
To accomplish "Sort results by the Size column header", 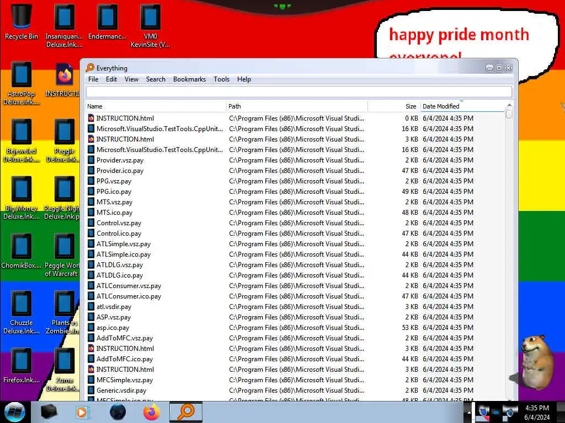I will tap(394, 106).
